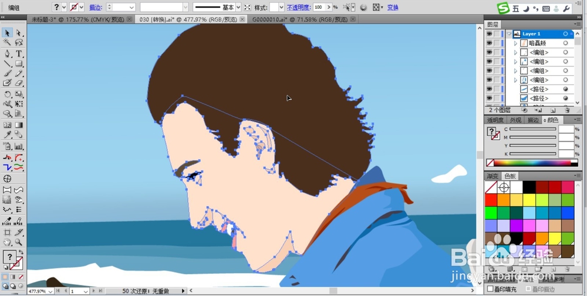Select the Rectangle tool

click(19, 63)
